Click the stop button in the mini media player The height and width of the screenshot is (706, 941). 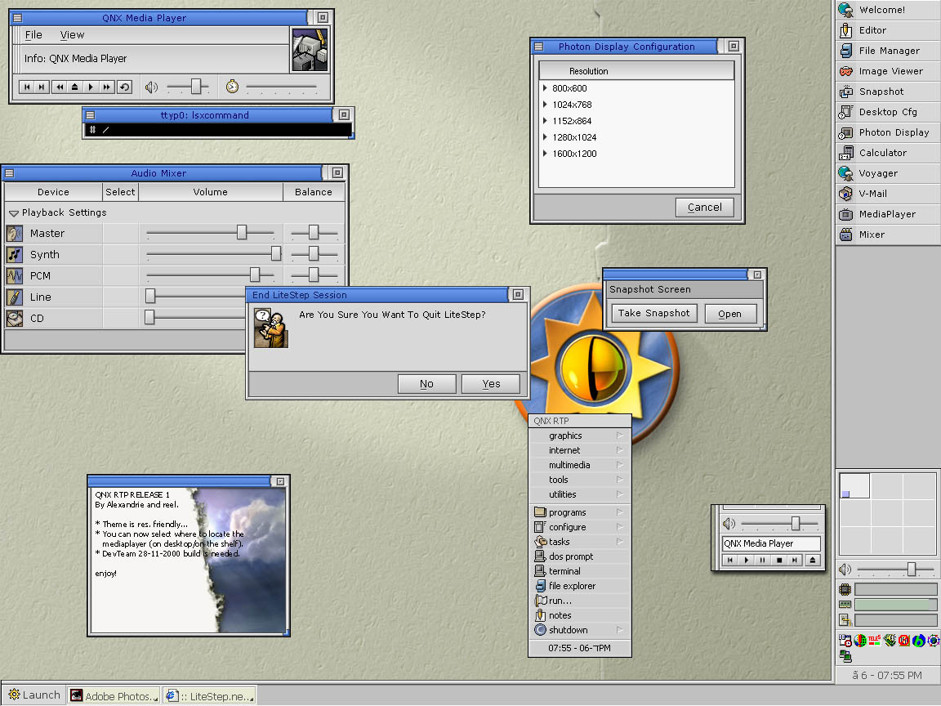tap(779, 560)
